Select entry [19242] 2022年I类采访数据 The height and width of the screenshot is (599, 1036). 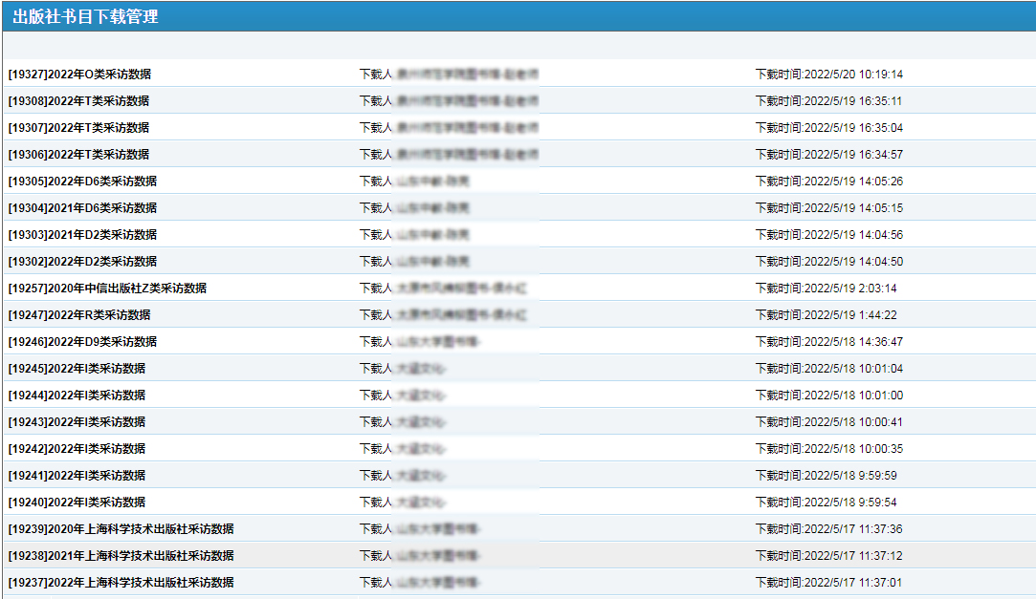(x=77, y=449)
